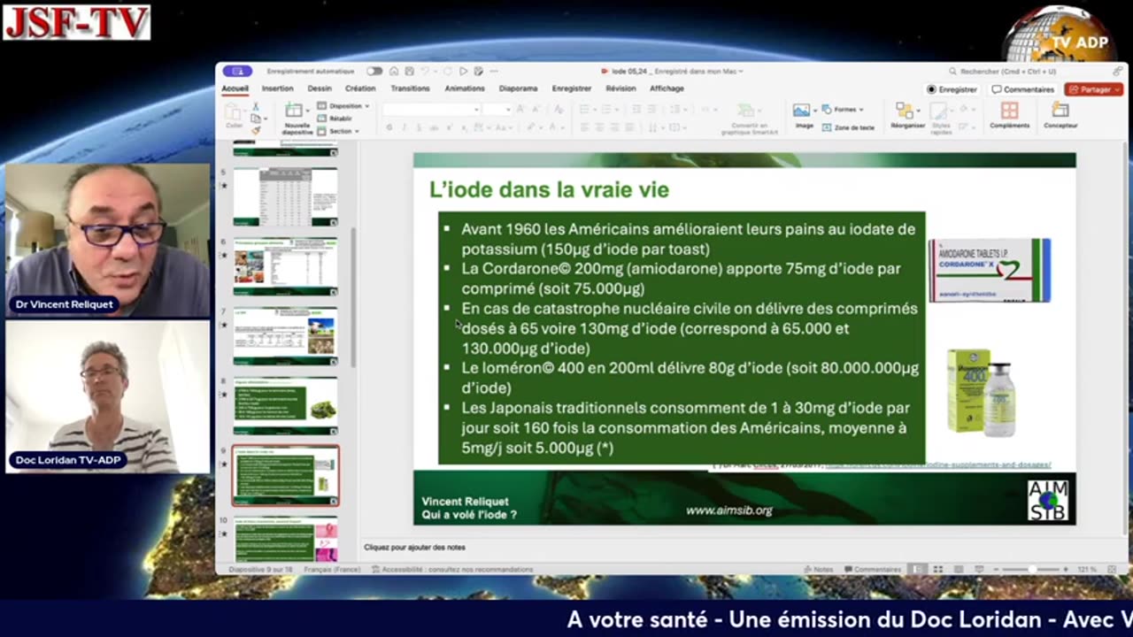Open the Disposition dropdown
The height and width of the screenshot is (637, 1133).
343,106
